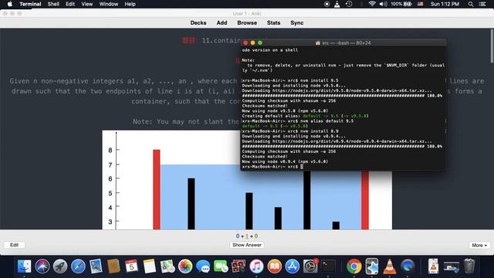The image size is (494, 278).
Task: Open the Edit menu in menu bar
Action: 70,4
